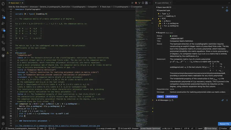This screenshot has width=231, height=130.
Task: Open the Source Control view
Action: click(3, 17)
